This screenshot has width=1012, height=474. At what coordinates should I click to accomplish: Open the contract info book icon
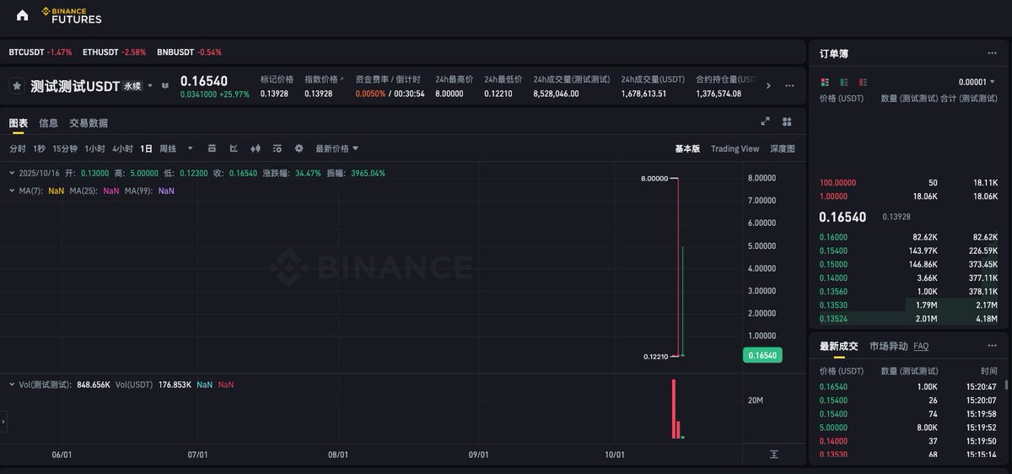click(164, 85)
